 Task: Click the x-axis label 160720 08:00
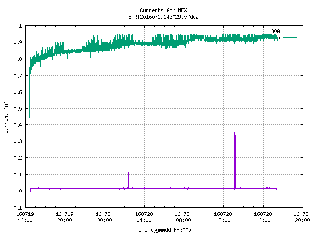point(183,217)
